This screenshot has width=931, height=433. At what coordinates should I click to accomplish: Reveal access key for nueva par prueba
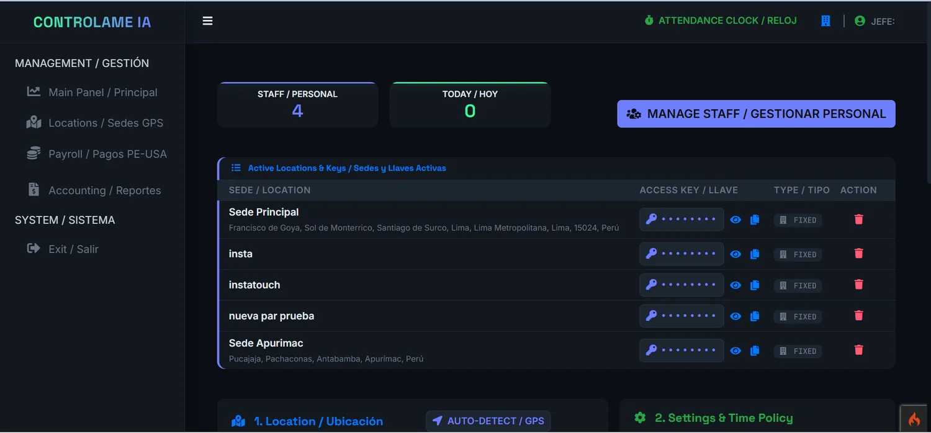[735, 316]
